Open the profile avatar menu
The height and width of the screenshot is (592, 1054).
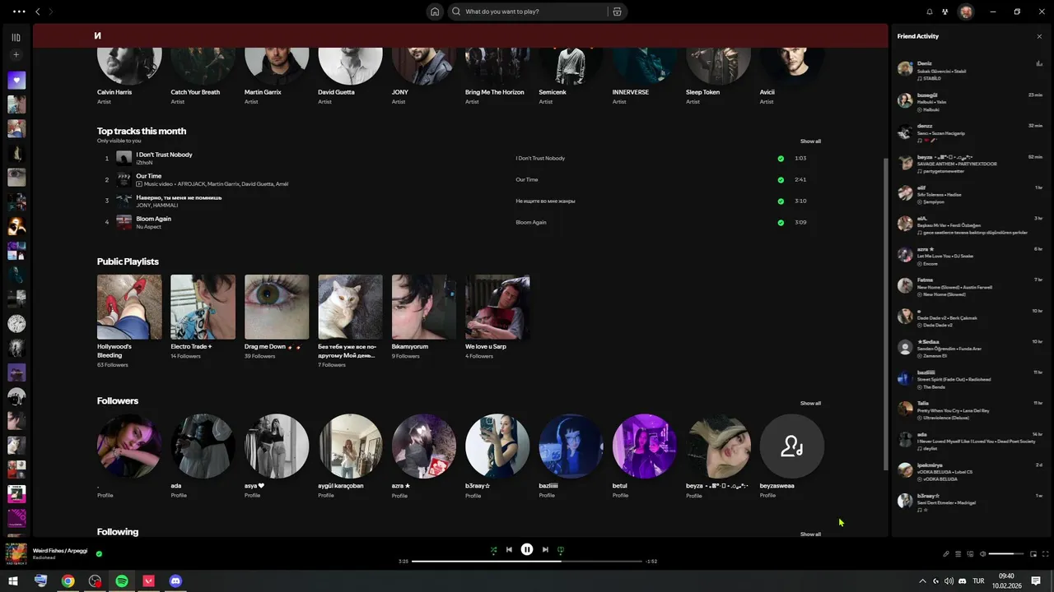[966, 12]
